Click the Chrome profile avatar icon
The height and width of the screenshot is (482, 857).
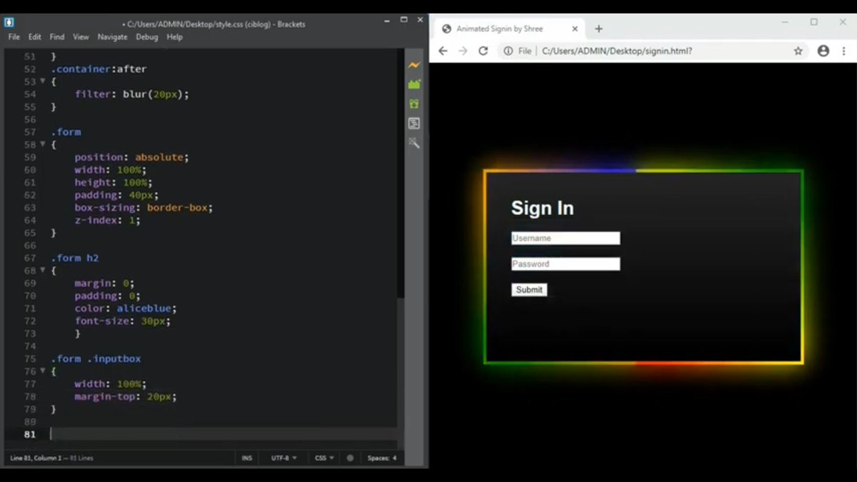coord(823,51)
